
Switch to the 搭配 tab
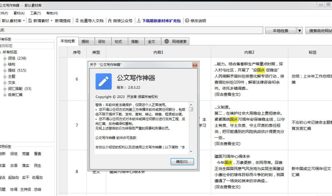136,41
